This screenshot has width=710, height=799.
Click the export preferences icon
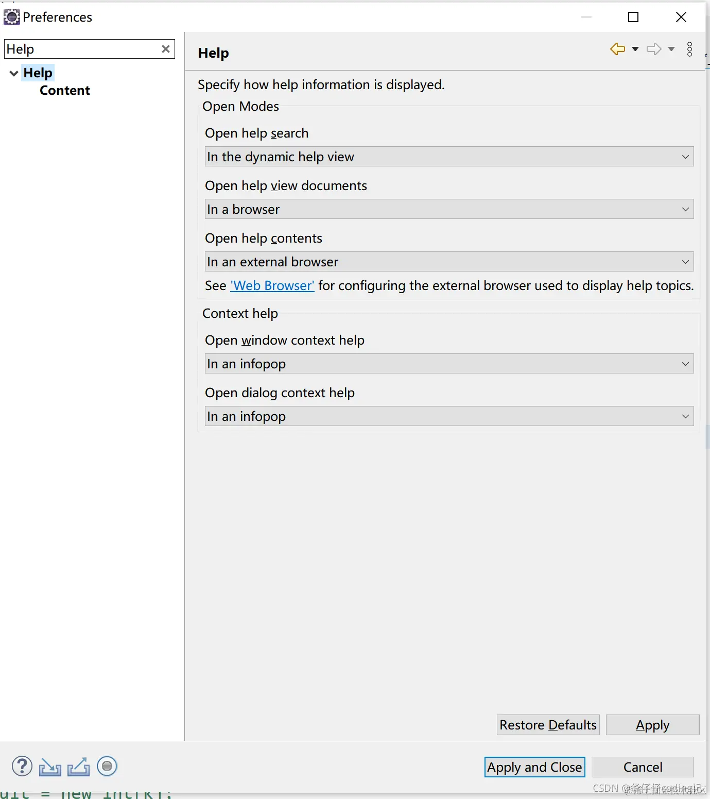coord(78,767)
